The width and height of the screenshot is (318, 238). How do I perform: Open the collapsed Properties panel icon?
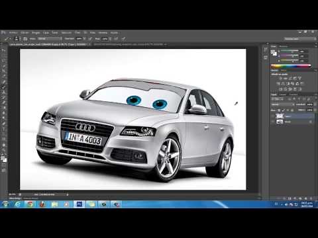click(x=266, y=58)
